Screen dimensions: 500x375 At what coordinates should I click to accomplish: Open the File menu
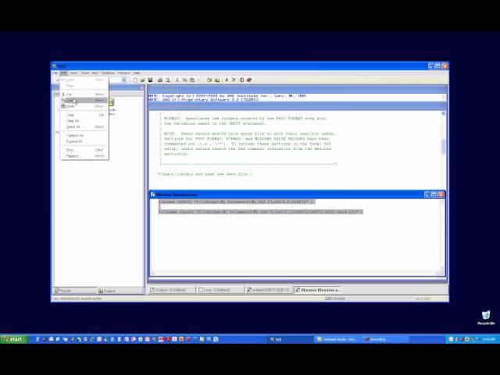point(55,73)
